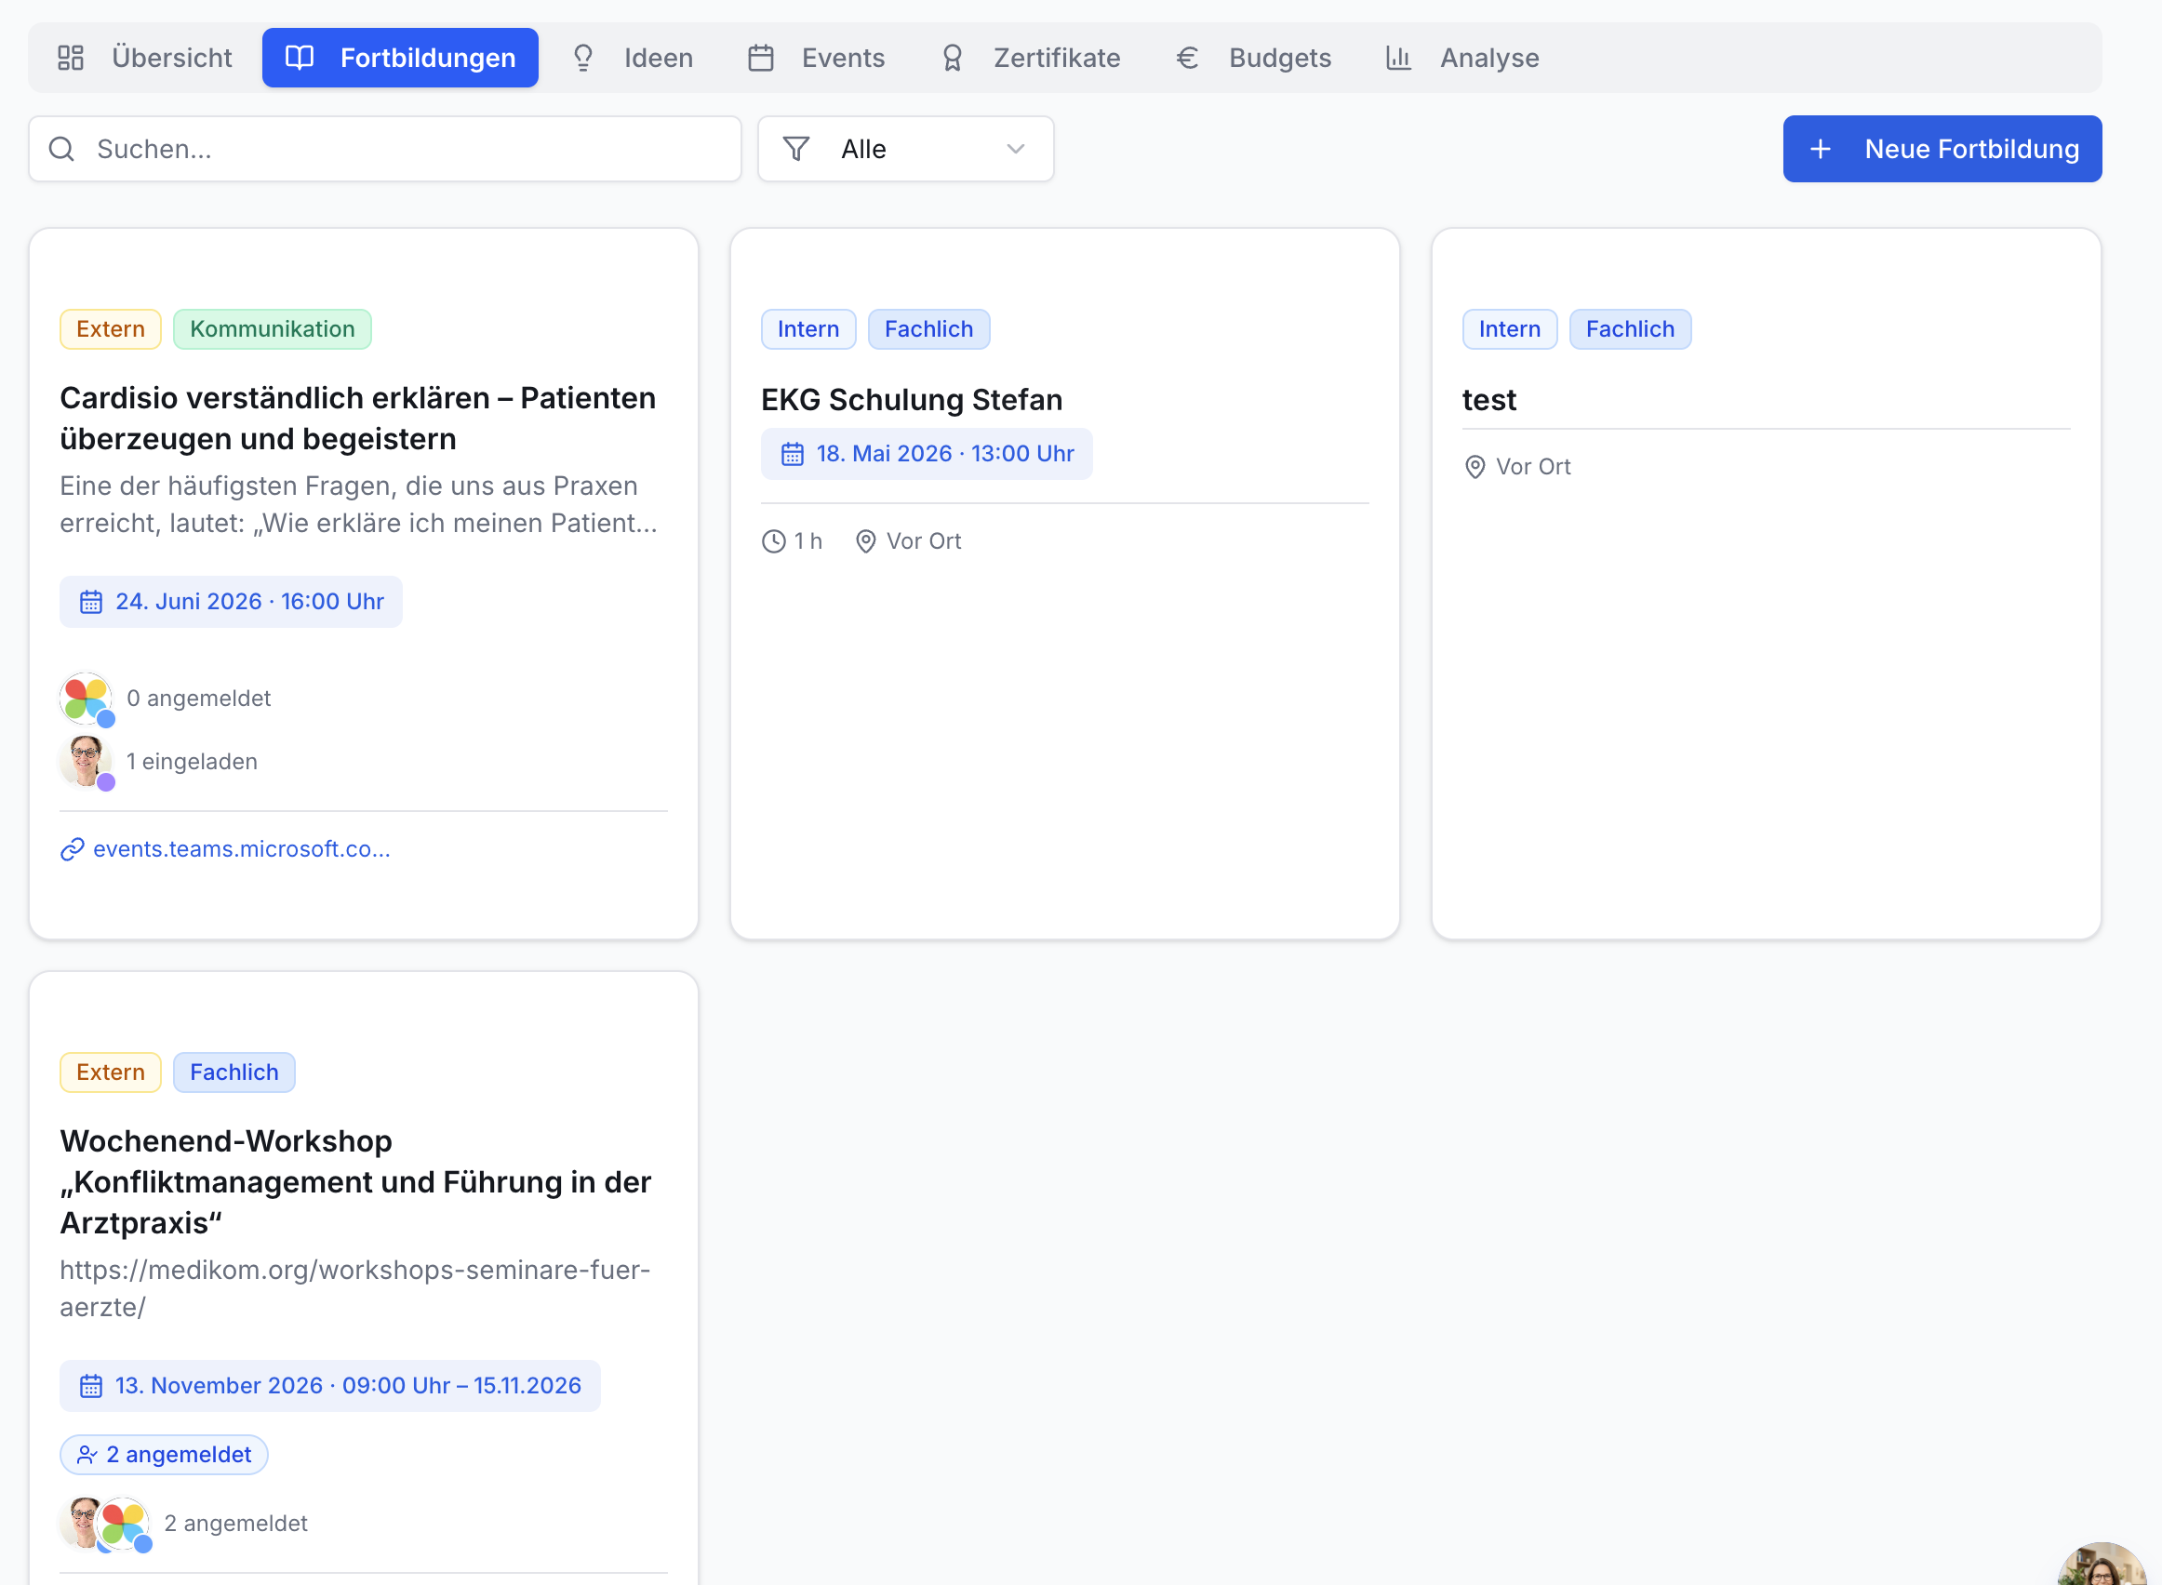The image size is (2162, 1585).
Task: Click Fachlich tag on test card
Action: click(x=1630, y=329)
